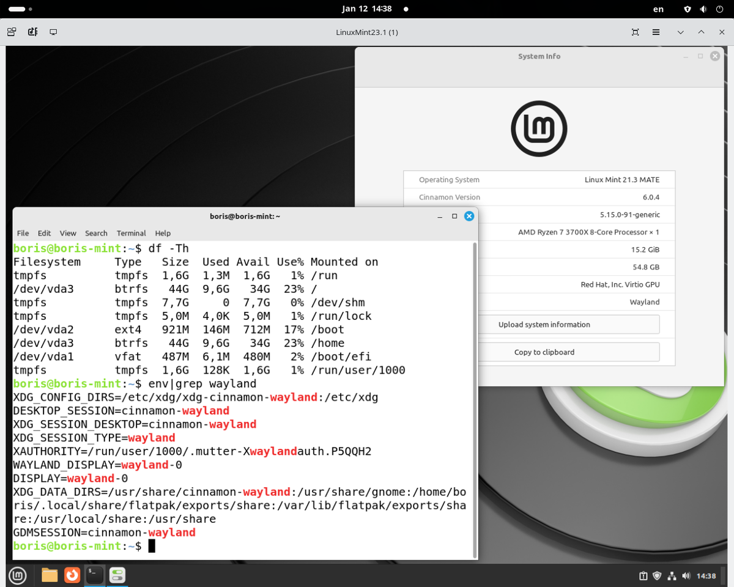Select the disk value 54.8 GB
Screen dimensions: 734x587
point(646,267)
